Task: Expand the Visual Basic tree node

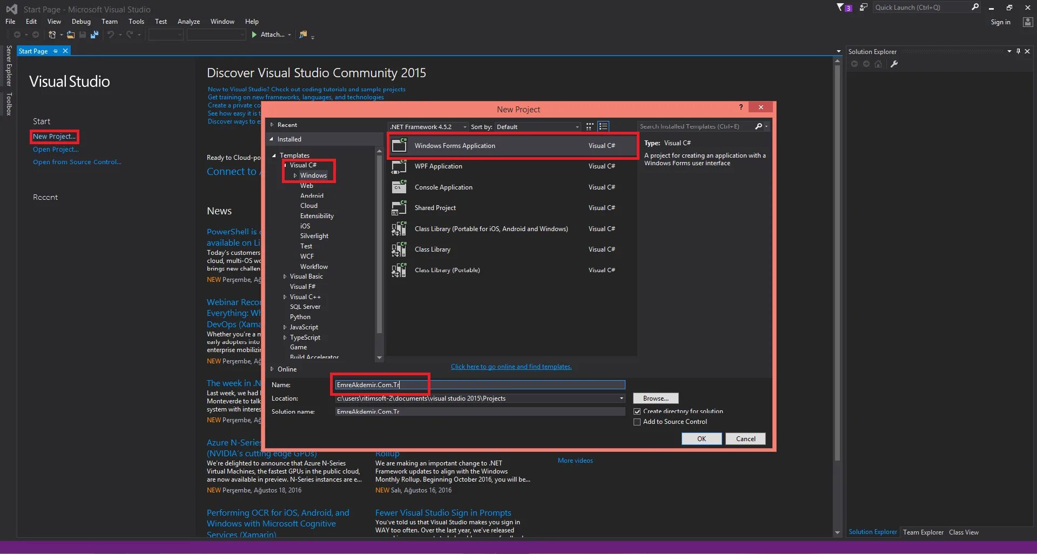Action: point(285,276)
